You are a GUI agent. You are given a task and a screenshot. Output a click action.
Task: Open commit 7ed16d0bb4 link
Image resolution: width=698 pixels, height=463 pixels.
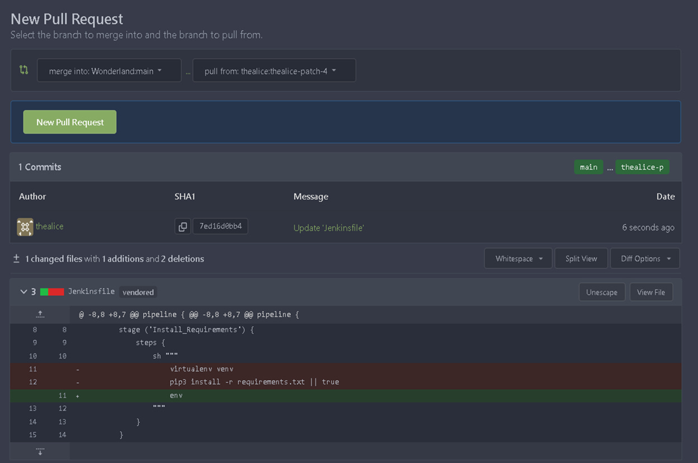[220, 226]
